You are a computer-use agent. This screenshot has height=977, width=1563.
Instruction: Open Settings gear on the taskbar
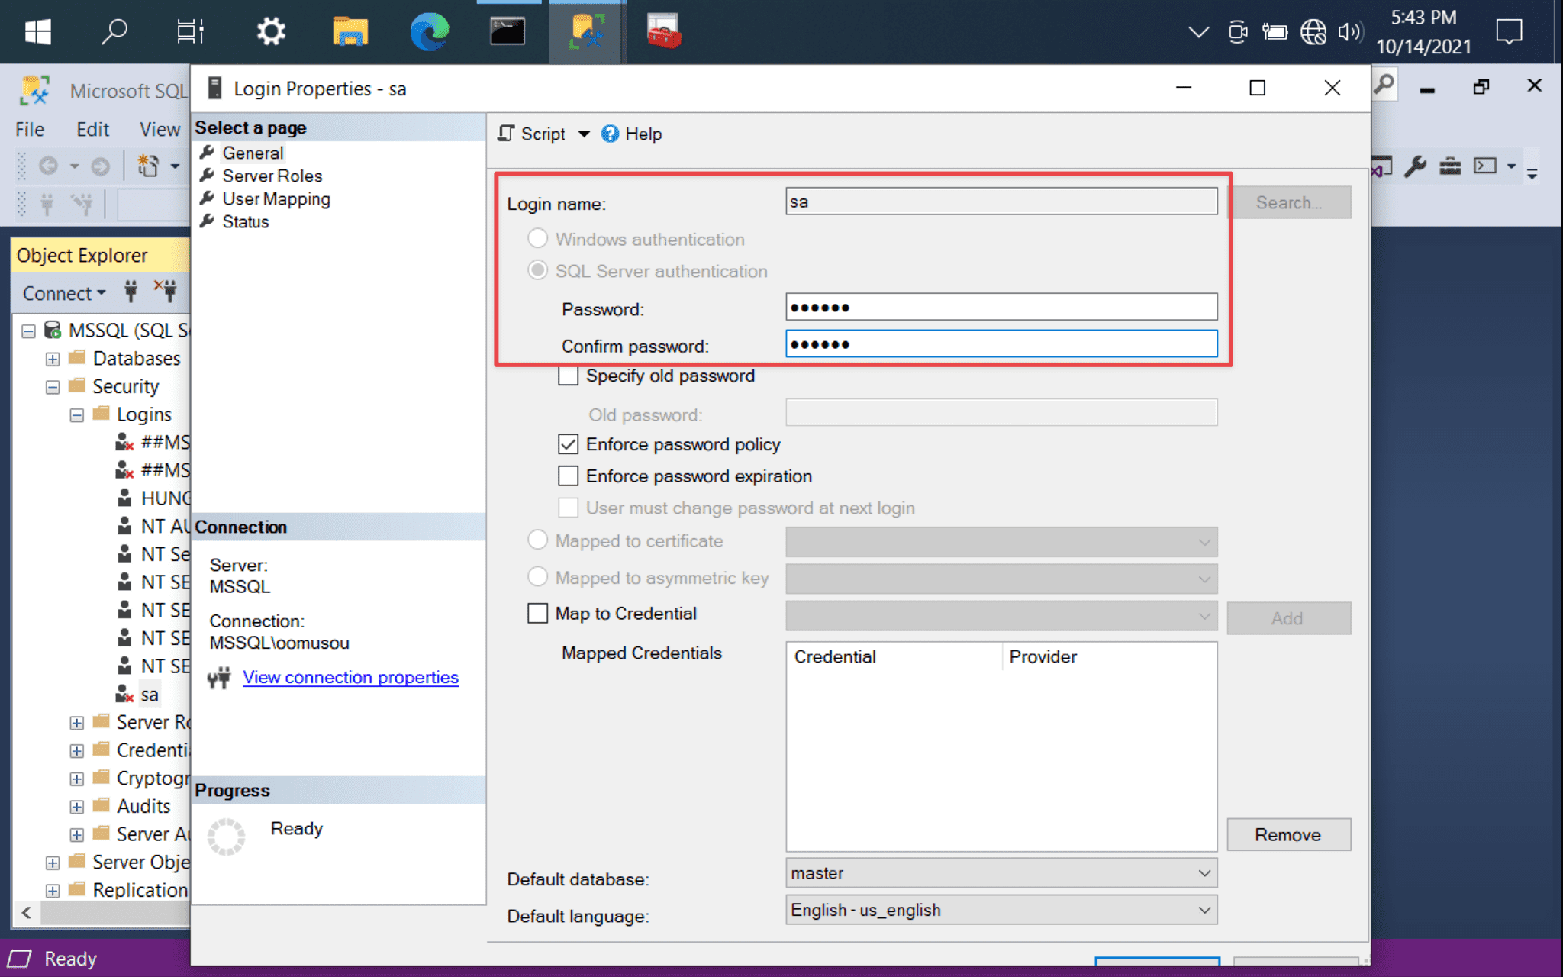270,31
